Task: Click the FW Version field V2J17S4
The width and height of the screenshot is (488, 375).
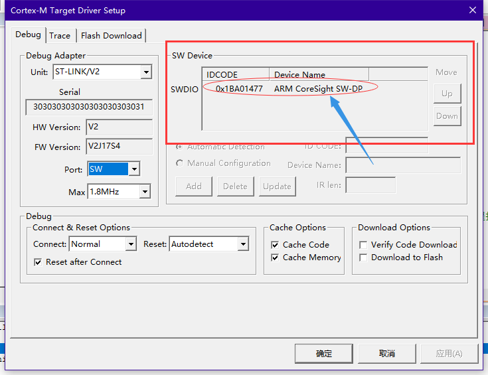Action: tap(120, 146)
